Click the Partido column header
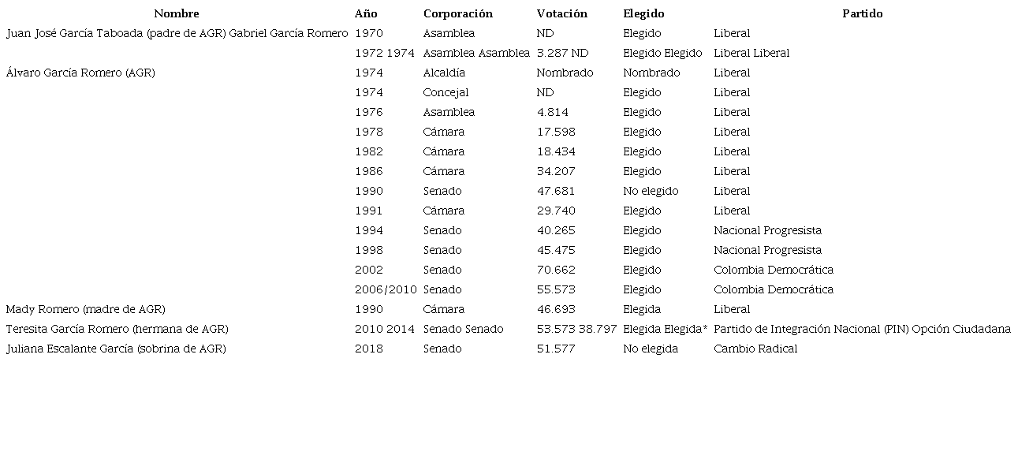 click(x=862, y=13)
